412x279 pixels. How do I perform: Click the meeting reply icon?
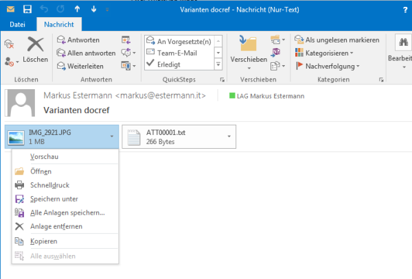pos(126,40)
